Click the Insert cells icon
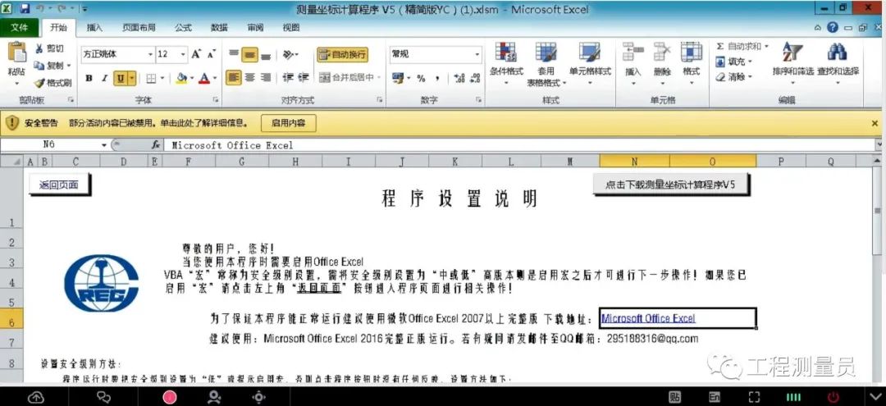The width and height of the screenshot is (886, 406). point(633,52)
